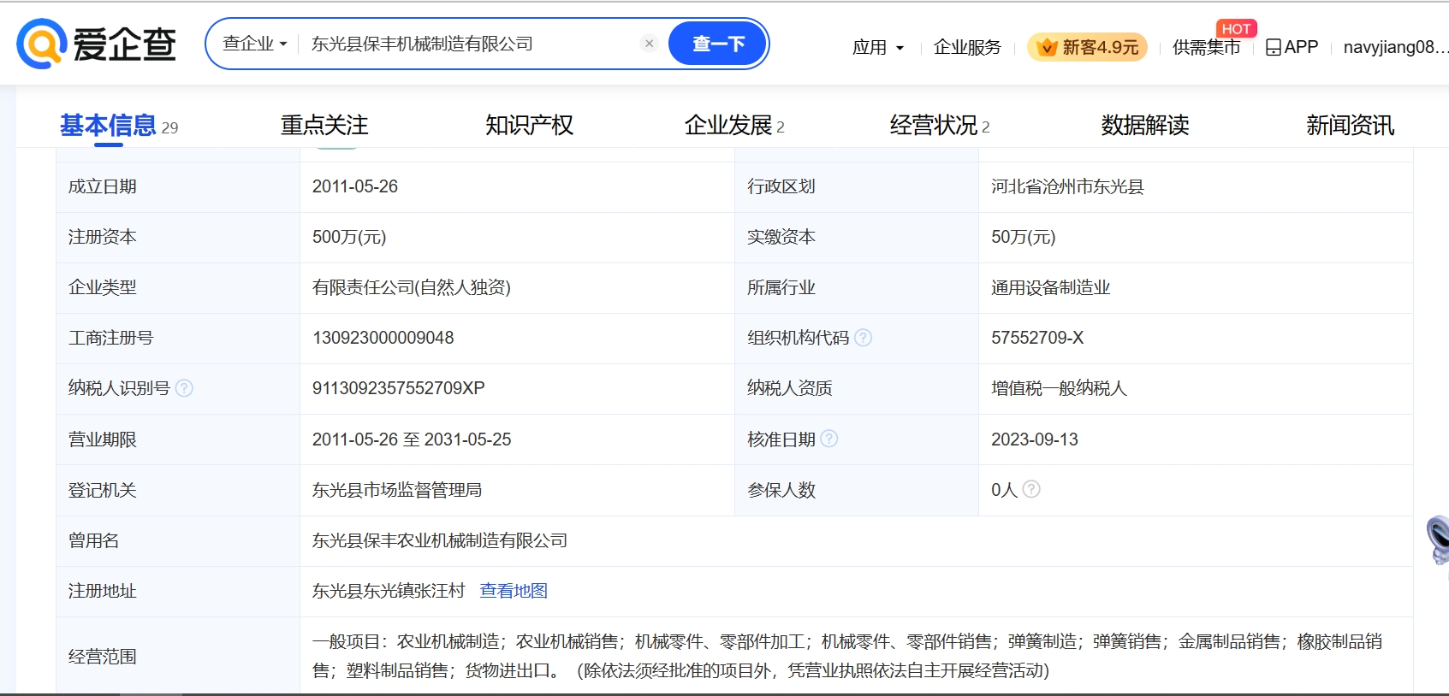Click the 查一下 search button
The height and width of the screenshot is (696, 1449).
(x=717, y=44)
